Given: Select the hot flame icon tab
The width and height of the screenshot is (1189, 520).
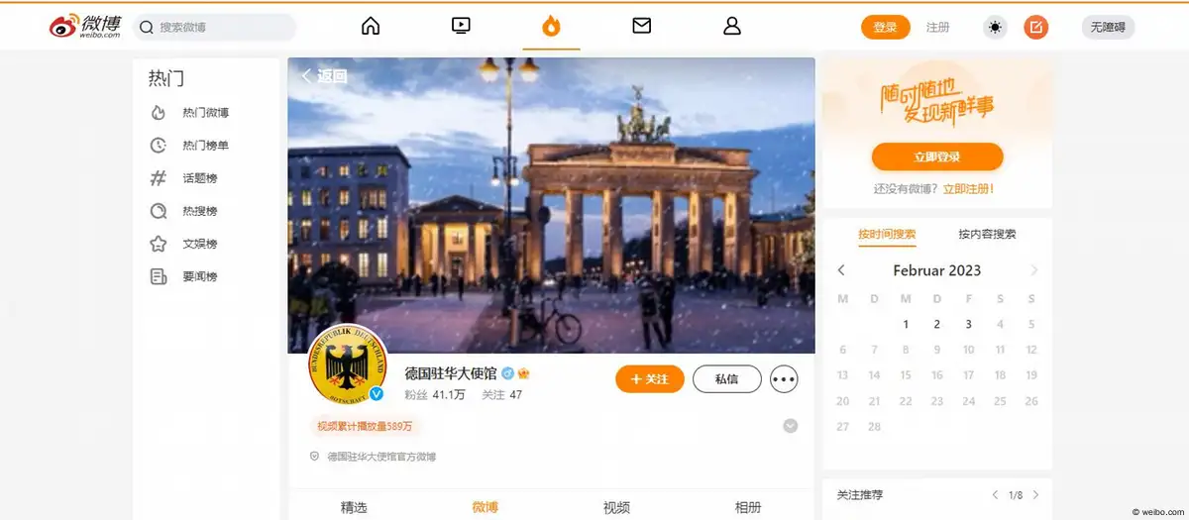Looking at the screenshot, I should [x=551, y=27].
